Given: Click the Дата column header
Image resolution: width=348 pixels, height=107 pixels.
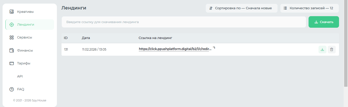Looking at the screenshot, I should click(86, 38).
